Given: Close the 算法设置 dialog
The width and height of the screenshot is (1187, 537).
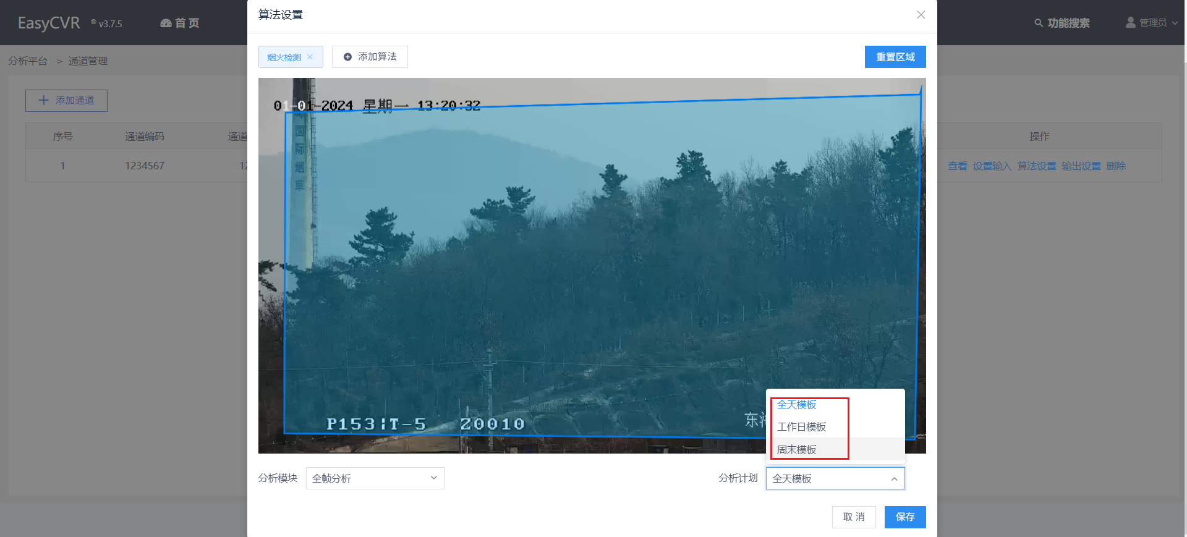Looking at the screenshot, I should pos(921,15).
